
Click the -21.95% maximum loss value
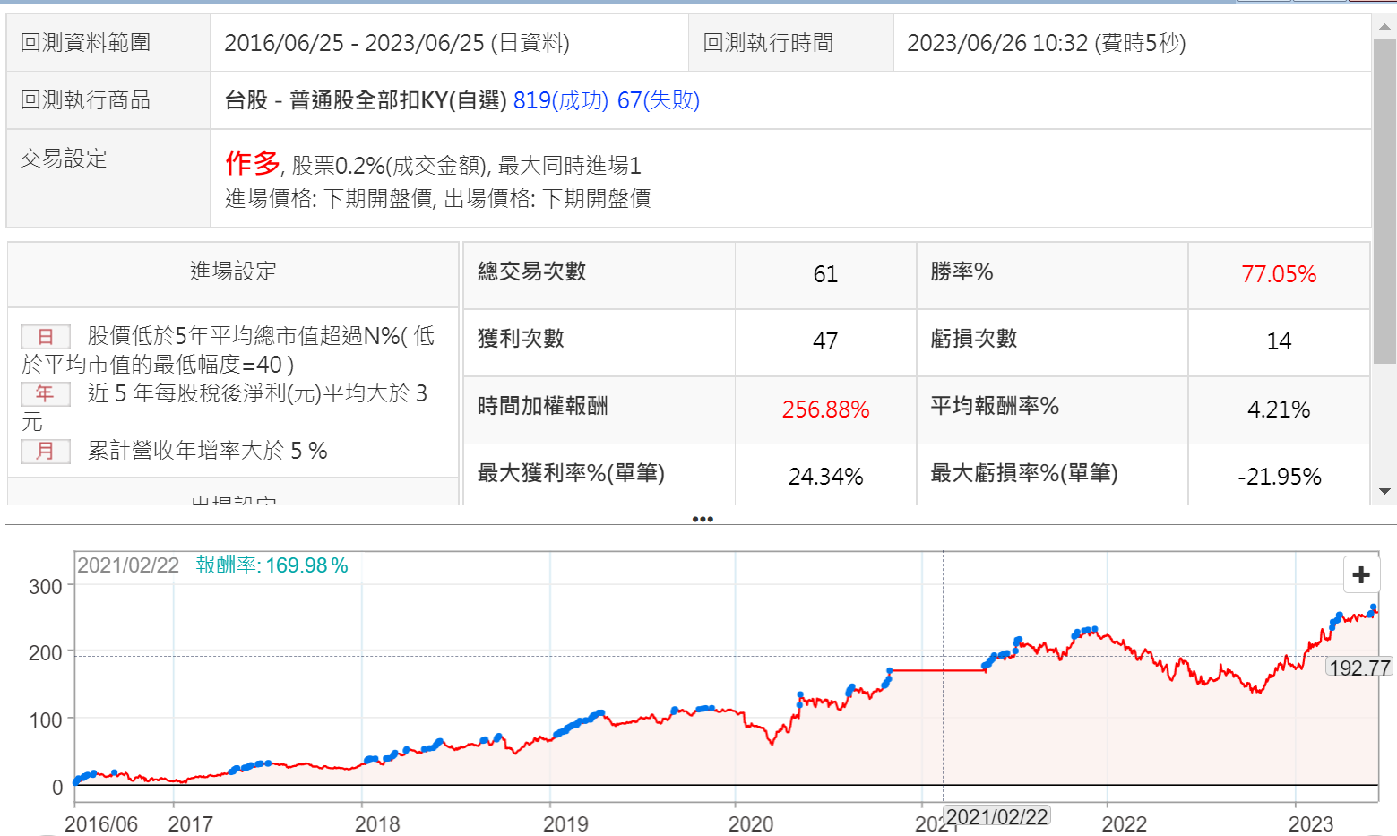point(1279,477)
